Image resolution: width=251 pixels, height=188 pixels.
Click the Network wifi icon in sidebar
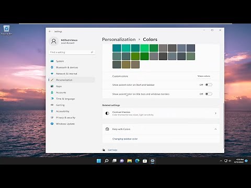click(x=52, y=74)
